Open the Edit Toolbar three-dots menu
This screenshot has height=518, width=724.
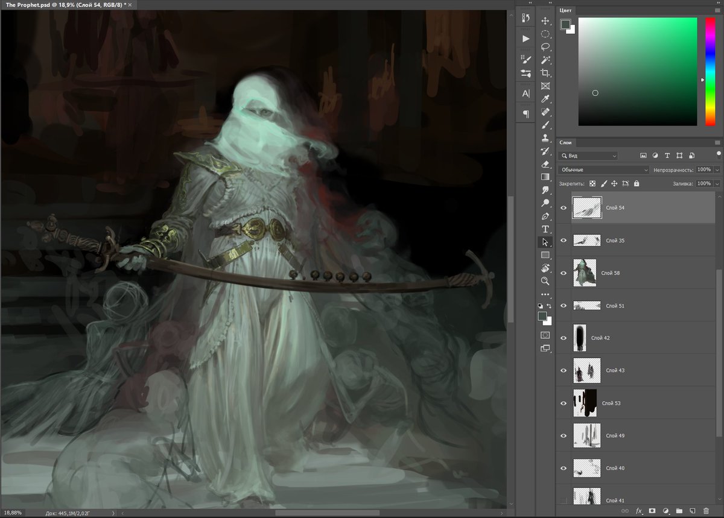pos(545,294)
